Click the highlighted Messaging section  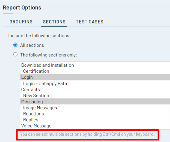tap(95, 102)
